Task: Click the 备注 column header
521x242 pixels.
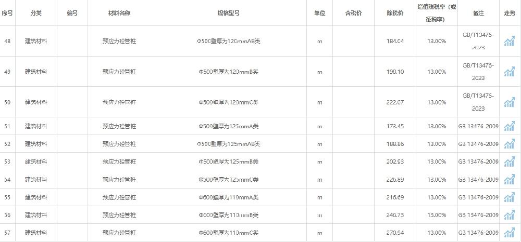Action: click(x=478, y=13)
